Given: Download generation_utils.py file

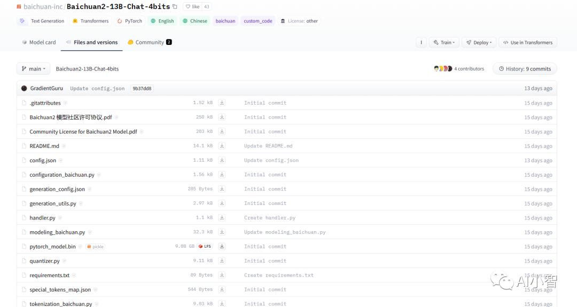Looking at the screenshot, I should click(222, 203).
